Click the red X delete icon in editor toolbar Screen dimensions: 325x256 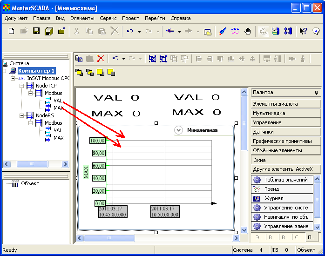(101, 59)
